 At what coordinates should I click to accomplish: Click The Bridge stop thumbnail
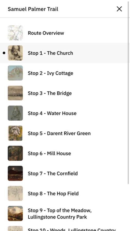(x=15, y=93)
